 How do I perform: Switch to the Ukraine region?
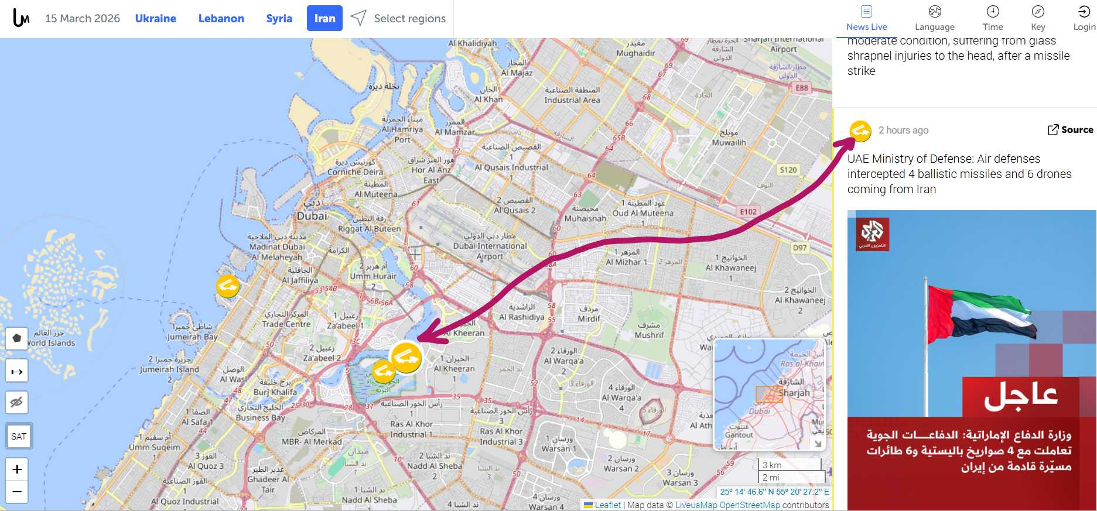click(x=156, y=18)
